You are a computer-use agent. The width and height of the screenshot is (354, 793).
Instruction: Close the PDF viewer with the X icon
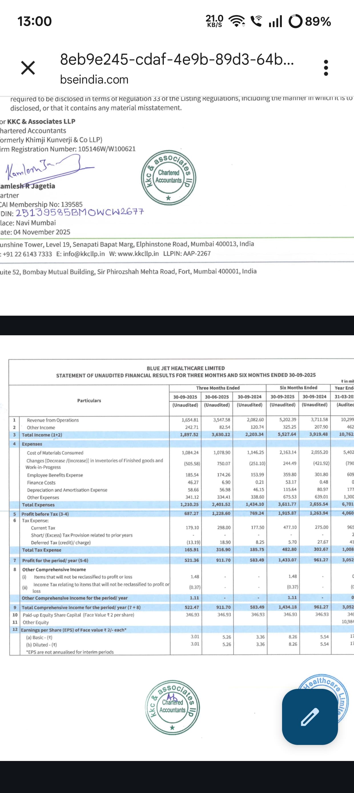28,68
